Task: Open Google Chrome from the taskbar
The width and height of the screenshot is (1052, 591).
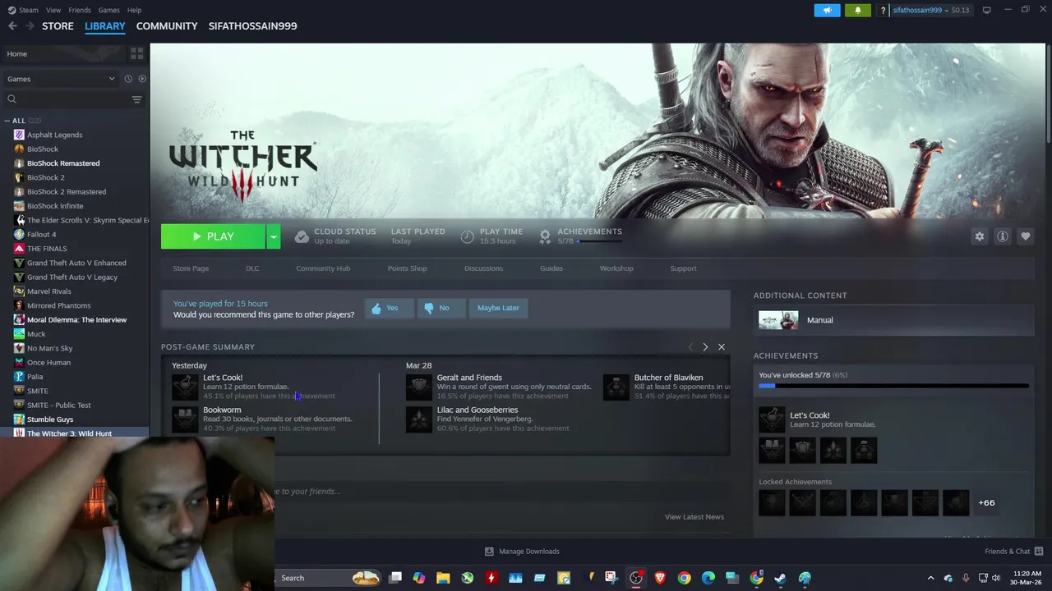Action: click(684, 578)
